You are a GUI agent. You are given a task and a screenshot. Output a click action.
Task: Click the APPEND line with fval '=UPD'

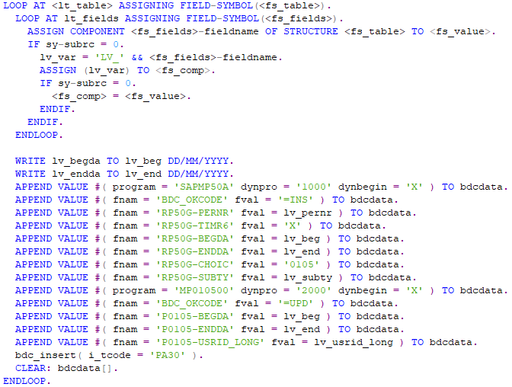point(206,304)
